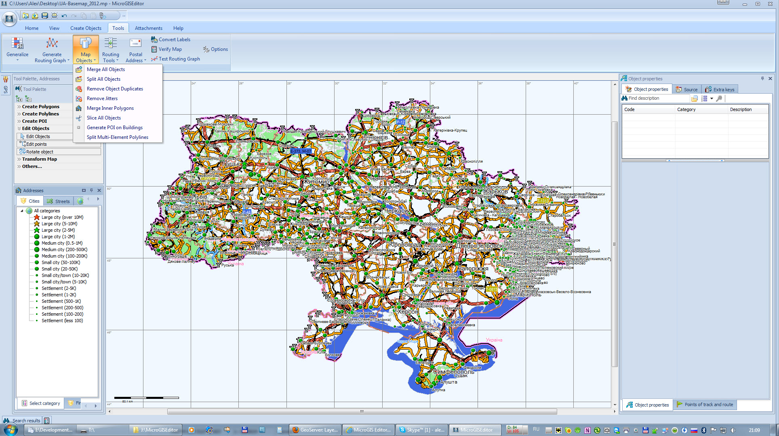Click expand-all tree icon in Tool Palette

[x=19, y=99]
